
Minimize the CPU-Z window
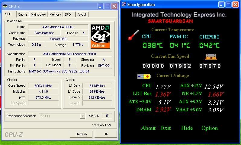point(100,6)
